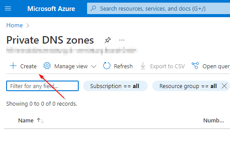Click the query graph icon
230x166 pixels.
pyautogui.click(x=195, y=66)
